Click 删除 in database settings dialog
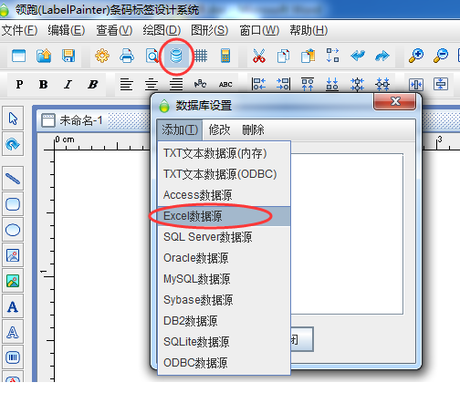Image resolution: width=460 pixels, height=393 pixels. click(253, 129)
